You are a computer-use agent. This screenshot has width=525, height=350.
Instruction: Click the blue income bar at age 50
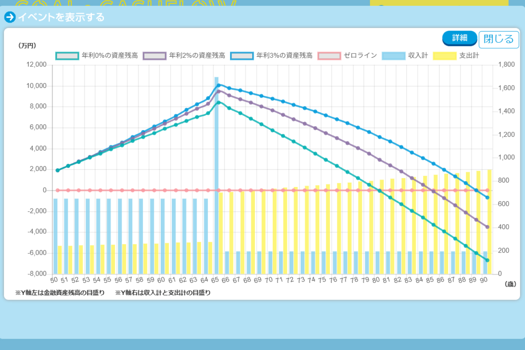point(55,236)
